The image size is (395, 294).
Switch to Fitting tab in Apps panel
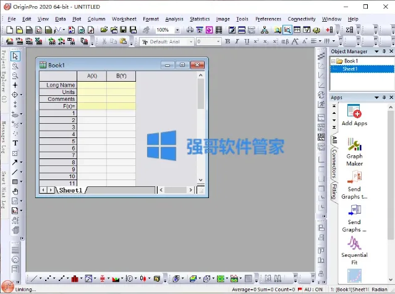(x=334, y=192)
